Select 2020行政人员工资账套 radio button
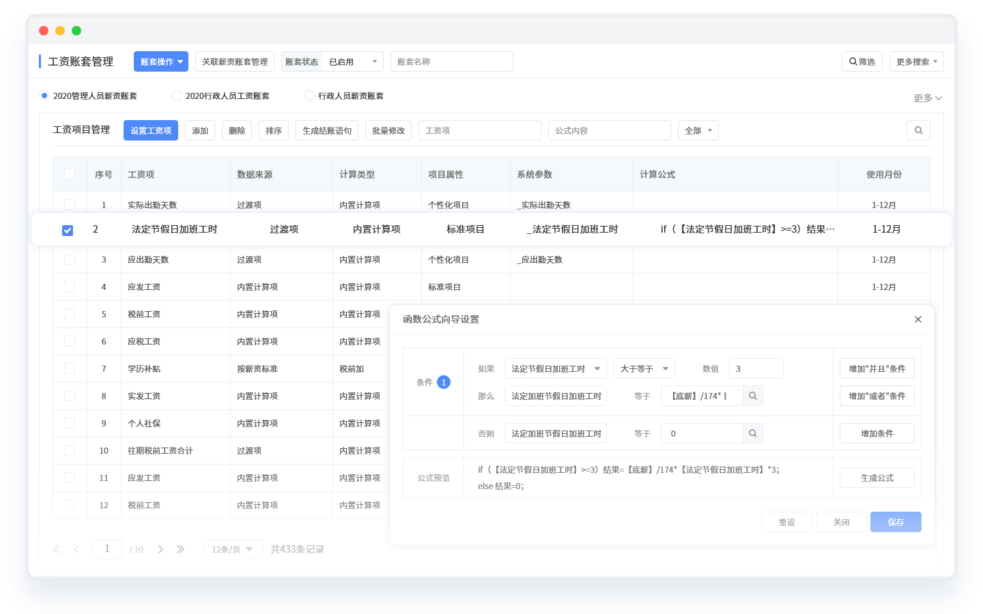The image size is (983, 614). pos(177,96)
